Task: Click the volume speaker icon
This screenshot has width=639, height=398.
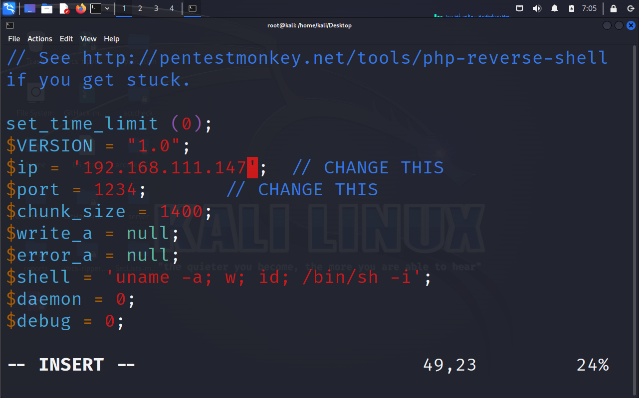Action: click(x=537, y=8)
